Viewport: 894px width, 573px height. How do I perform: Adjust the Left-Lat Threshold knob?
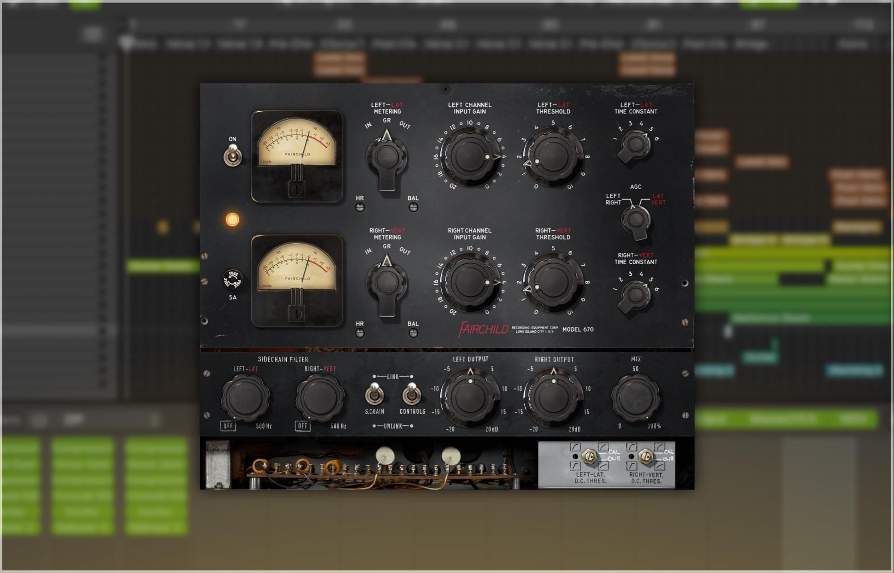553,157
